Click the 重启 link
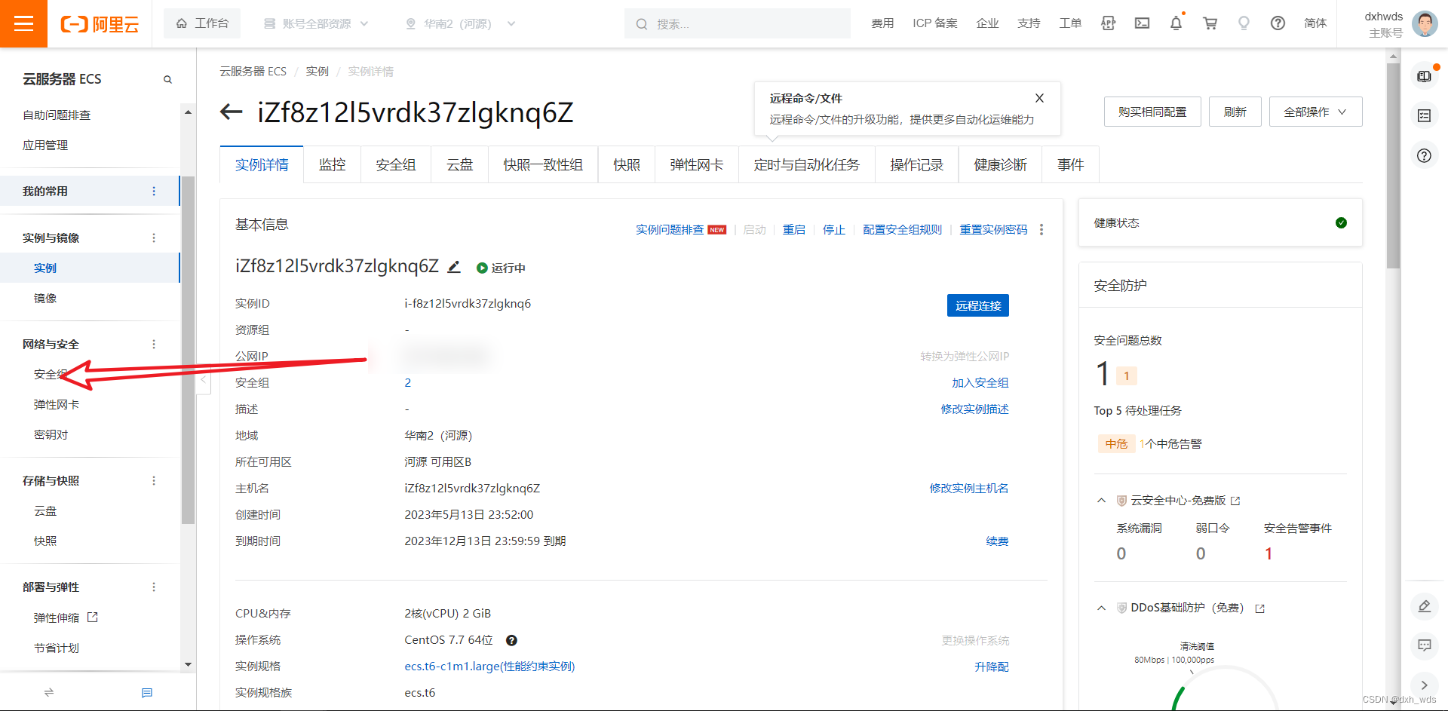 [794, 229]
